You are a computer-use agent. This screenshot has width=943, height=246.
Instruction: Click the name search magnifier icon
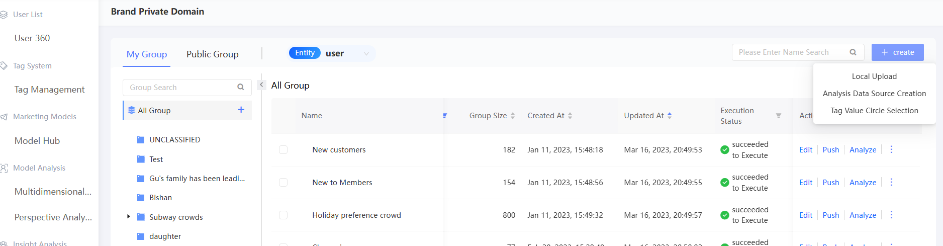pos(853,52)
